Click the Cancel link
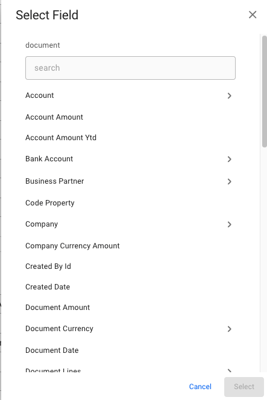 [200, 387]
